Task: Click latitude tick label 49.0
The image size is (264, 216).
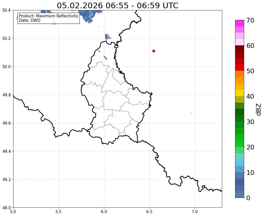Action: [6, 208]
